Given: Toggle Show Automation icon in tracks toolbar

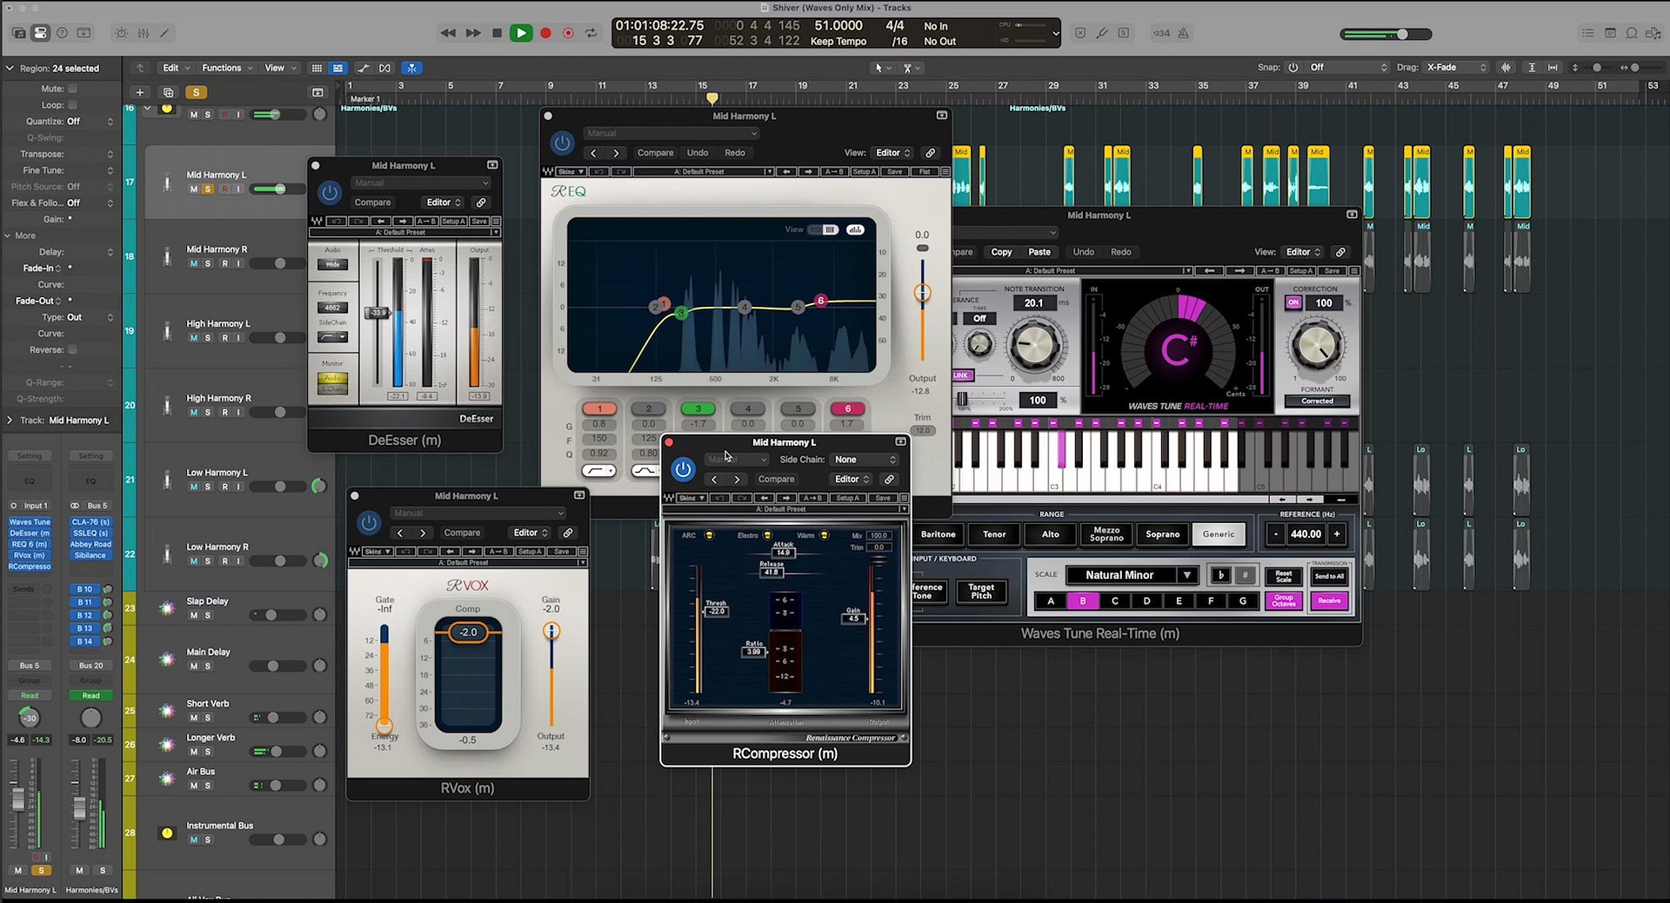Looking at the screenshot, I should [x=363, y=68].
